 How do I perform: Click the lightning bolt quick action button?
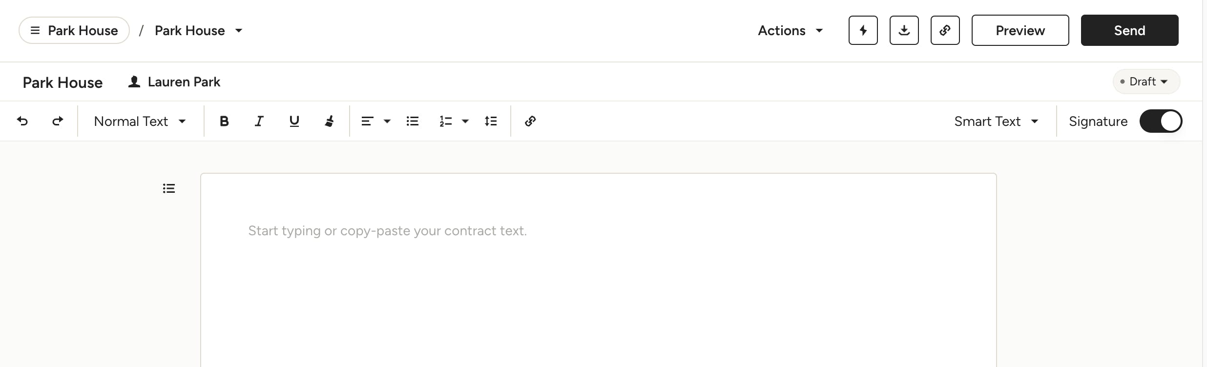[863, 30]
